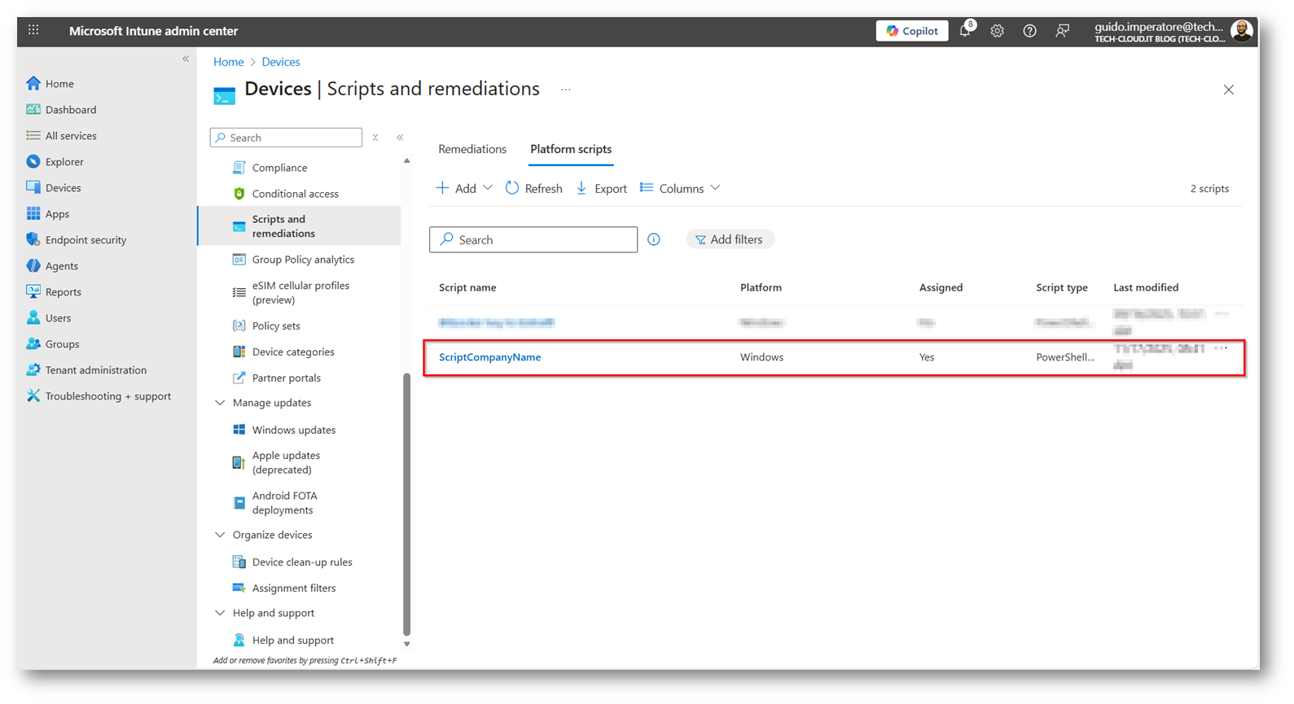Collapse the Manage updates section
The width and height of the screenshot is (1294, 704).
tap(220, 403)
